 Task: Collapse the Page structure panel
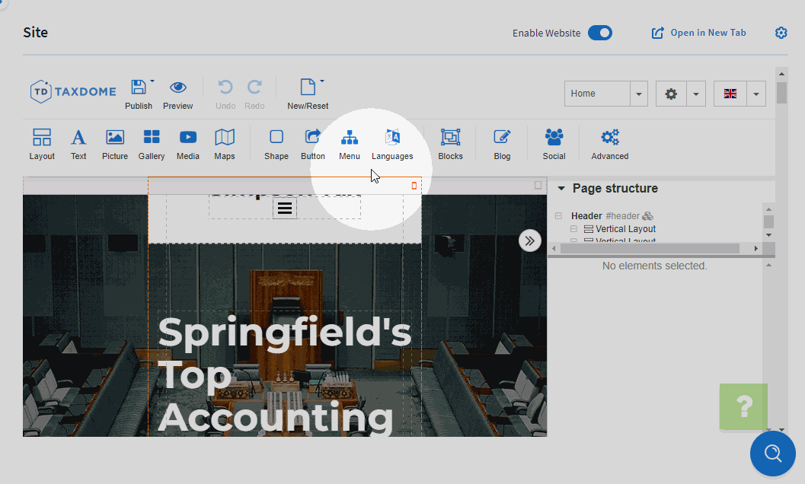click(561, 189)
